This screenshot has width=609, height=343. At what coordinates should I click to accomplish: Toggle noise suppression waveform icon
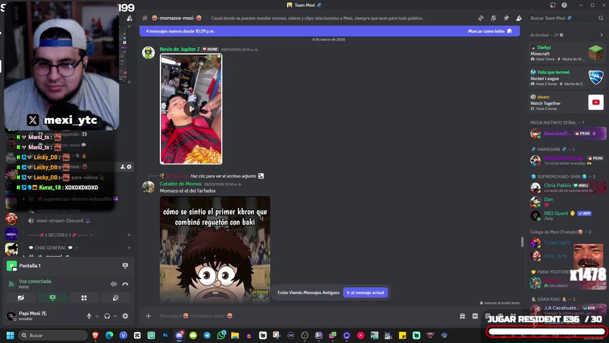coord(114,284)
